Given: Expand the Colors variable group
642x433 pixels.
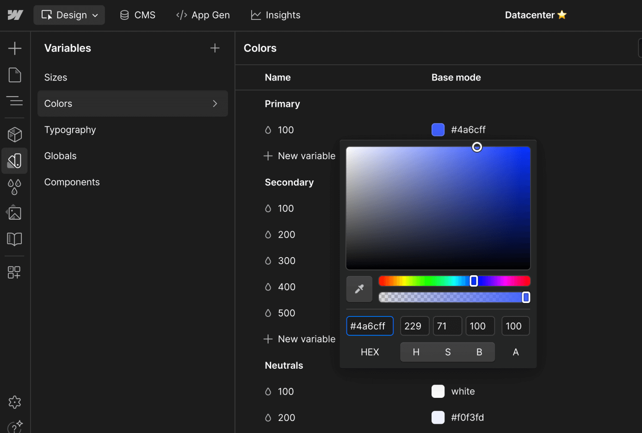Looking at the screenshot, I should (215, 104).
